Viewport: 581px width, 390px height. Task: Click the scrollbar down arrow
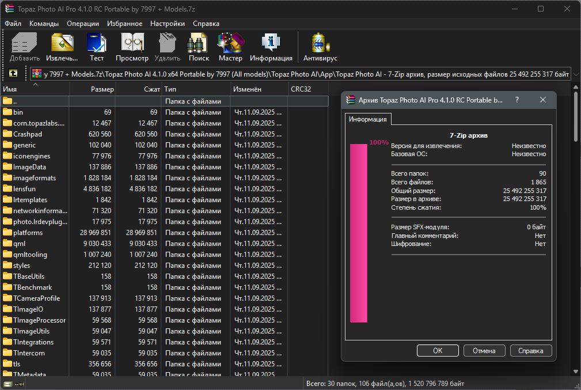(576, 371)
